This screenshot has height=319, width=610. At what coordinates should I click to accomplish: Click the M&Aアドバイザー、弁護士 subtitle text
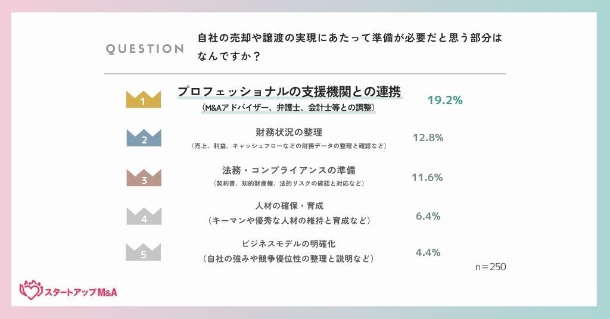[289, 109]
